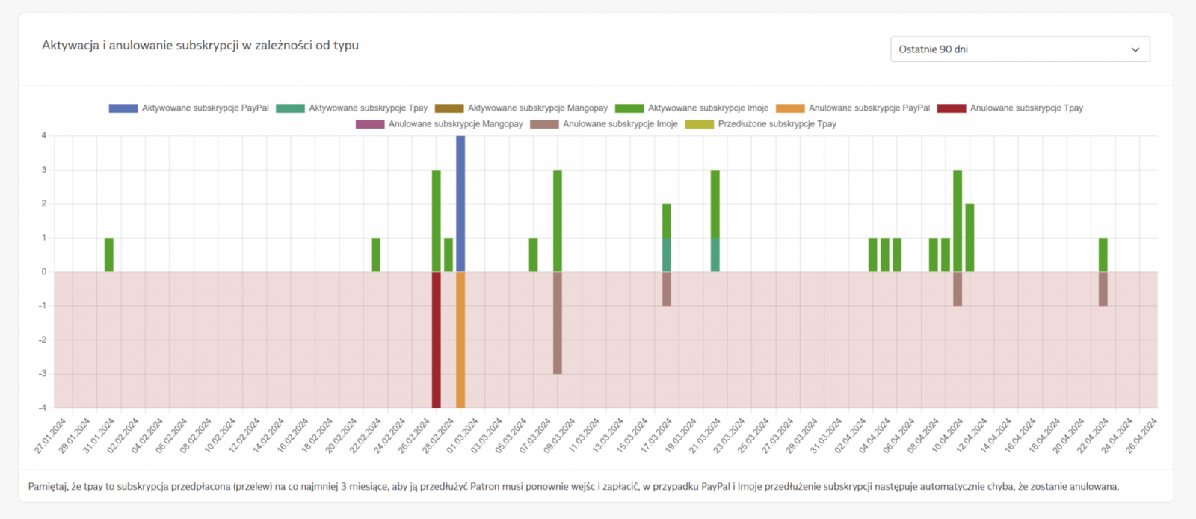
Task: Open the "Ostatnie 90 dni" period dropdown
Action: point(1020,49)
